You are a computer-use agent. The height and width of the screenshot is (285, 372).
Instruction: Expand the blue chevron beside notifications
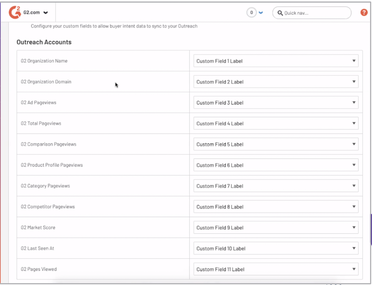pyautogui.click(x=261, y=13)
